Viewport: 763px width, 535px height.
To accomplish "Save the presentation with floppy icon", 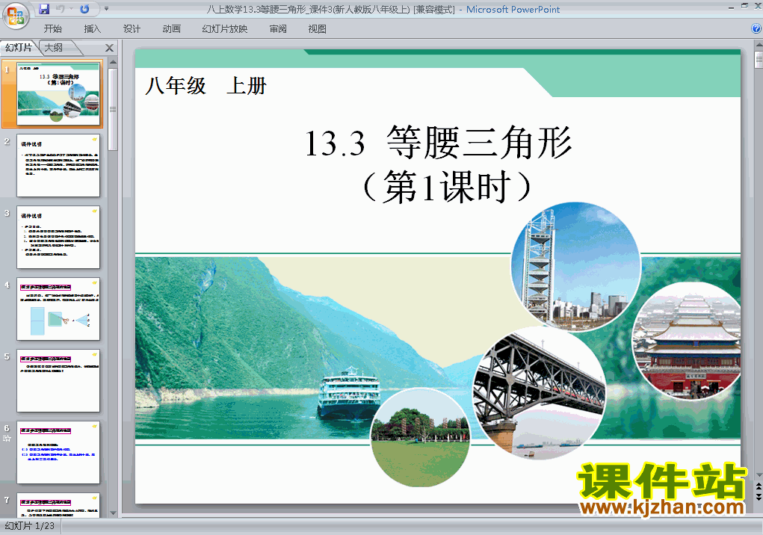I will click(x=44, y=9).
